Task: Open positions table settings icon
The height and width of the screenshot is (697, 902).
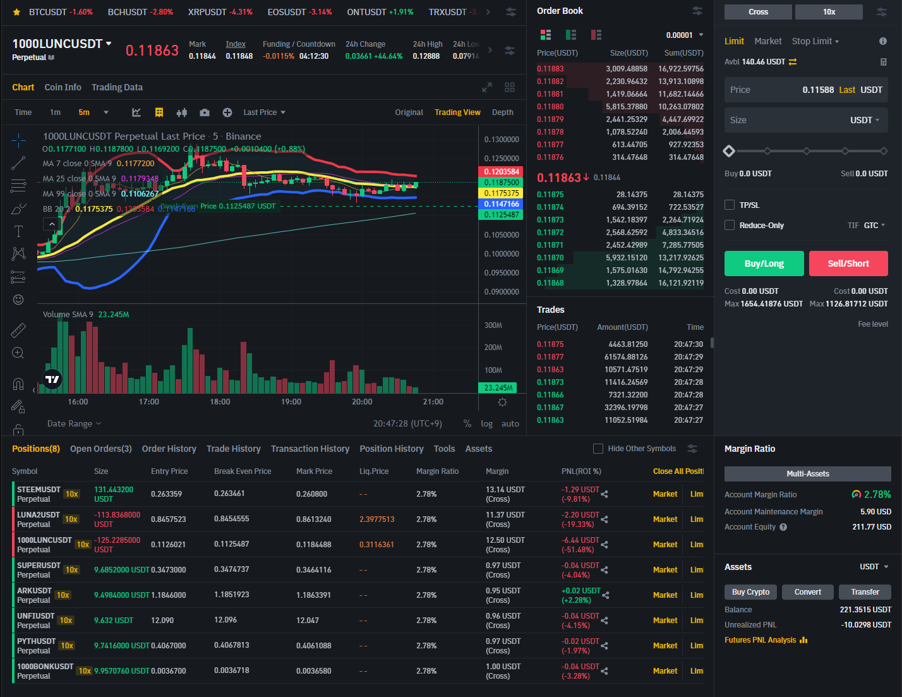Action: pyautogui.click(x=692, y=449)
